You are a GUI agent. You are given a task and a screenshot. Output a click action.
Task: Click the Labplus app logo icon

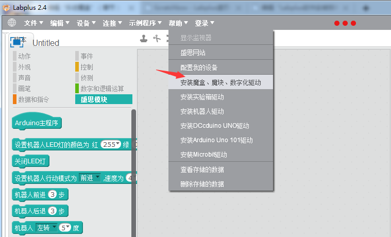[x=7, y=8]
